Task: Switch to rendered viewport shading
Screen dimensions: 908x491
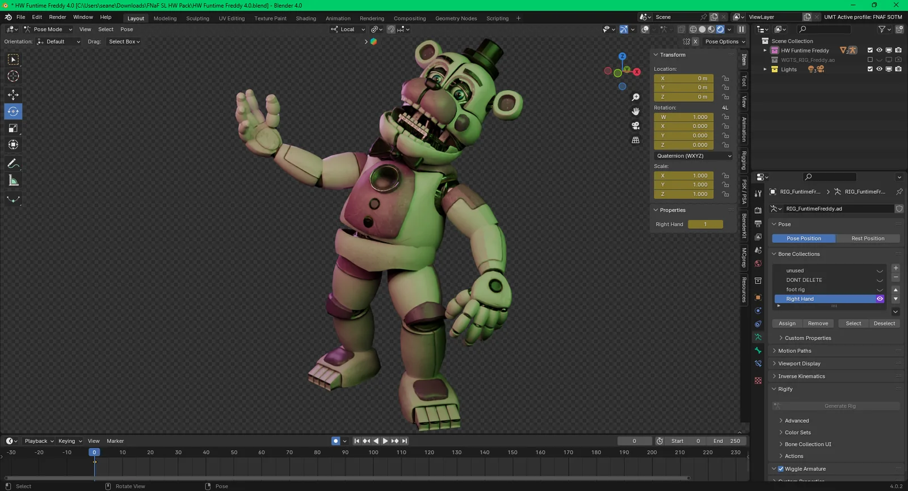Action: point(720,29)
